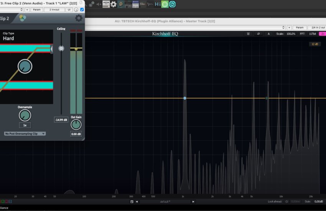This screenshot has height=211, width=326.
Task: Open the FFT analyzer settings
Action: [x=302, y=34]
